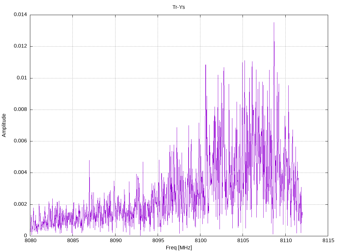The height and width of the screenshot is (252, 337).
Task: Click the x-axis tick label 8080
Action: pos(30,241)
